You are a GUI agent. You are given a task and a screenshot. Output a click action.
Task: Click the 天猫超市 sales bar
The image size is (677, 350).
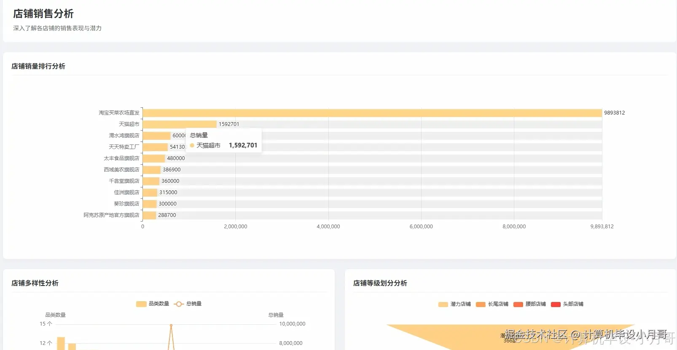(180, 124)
